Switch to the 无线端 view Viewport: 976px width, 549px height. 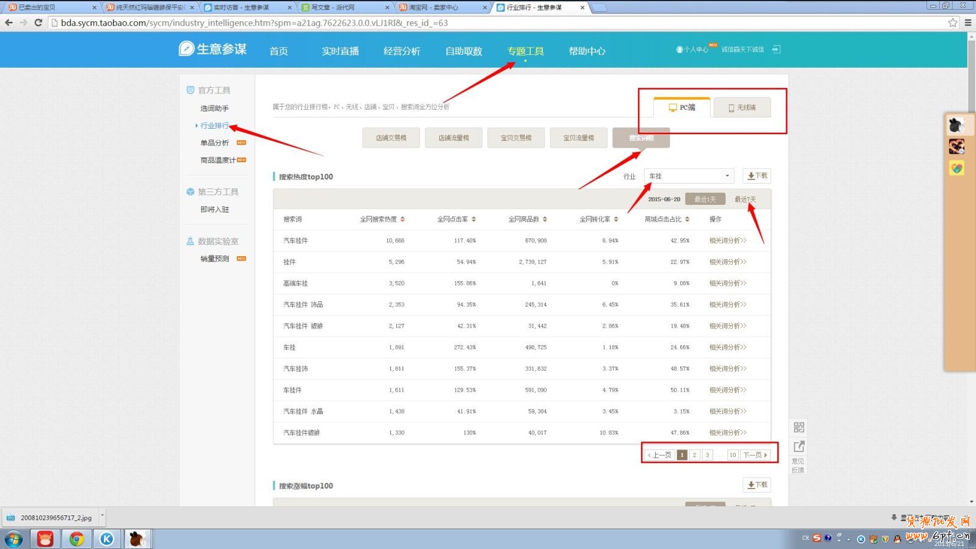click(x=742, y=107)
